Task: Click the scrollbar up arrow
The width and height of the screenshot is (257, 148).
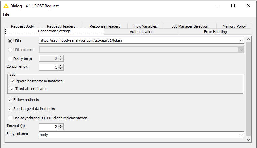Action: tap(248, 40)
